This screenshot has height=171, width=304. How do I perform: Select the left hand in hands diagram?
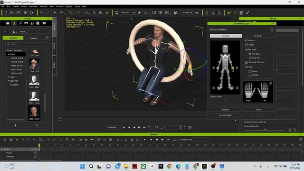click(263, 91)
